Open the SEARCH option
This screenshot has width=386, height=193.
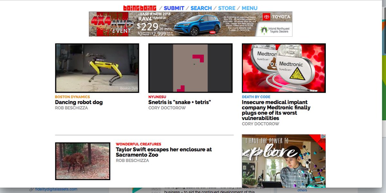pos(201,8)
